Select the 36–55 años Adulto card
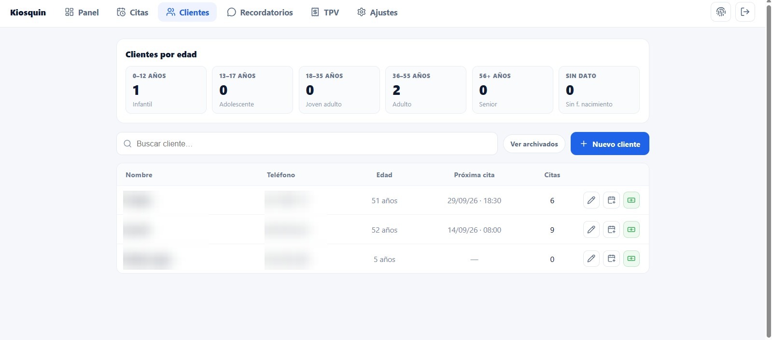Screen dimensions: 772x340 click(426, 90)
